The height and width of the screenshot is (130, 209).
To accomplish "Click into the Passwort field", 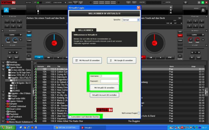I will point(109,81).
